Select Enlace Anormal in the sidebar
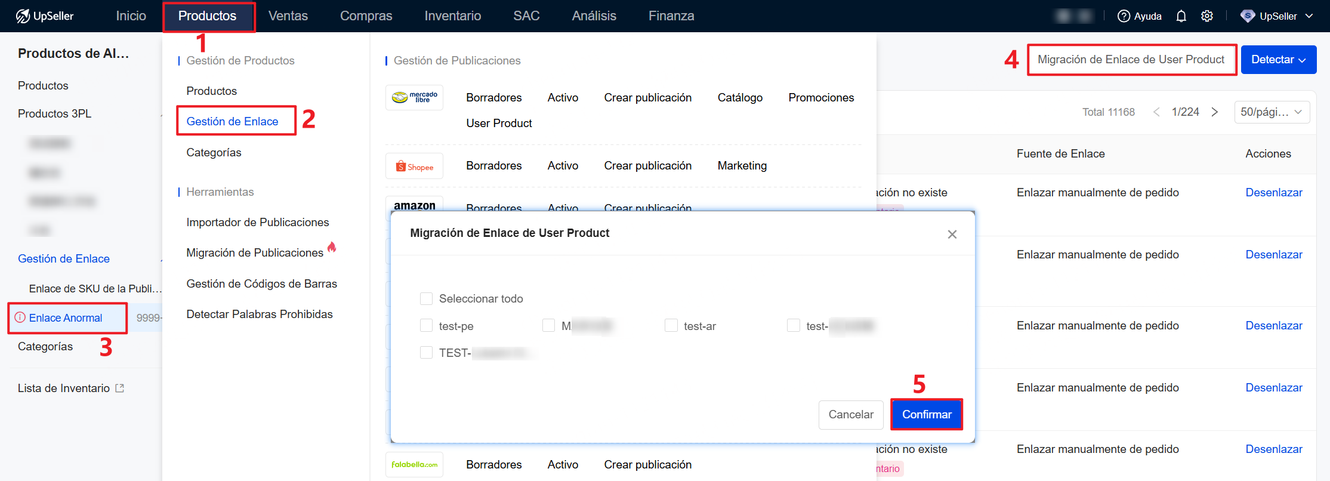The width and height of the screenshot is (1330, 481). point(66,317)
